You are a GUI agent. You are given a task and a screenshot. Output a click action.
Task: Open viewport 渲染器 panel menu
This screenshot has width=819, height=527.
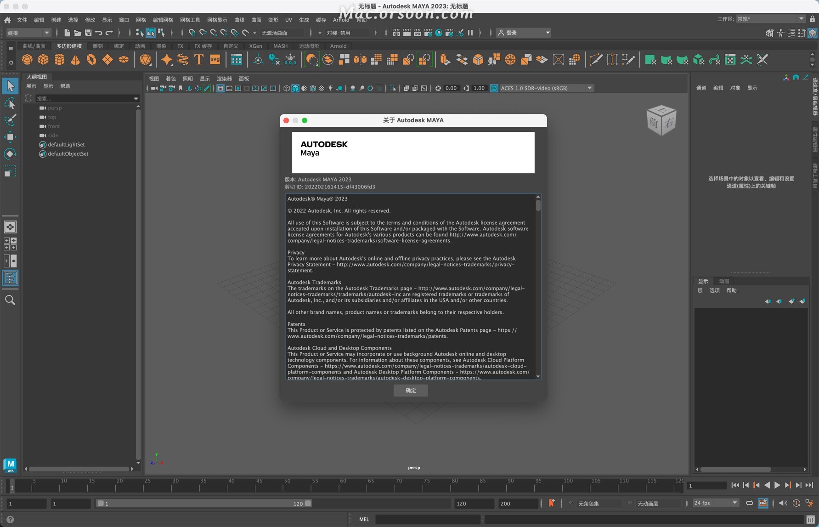(x=224, y=79)
